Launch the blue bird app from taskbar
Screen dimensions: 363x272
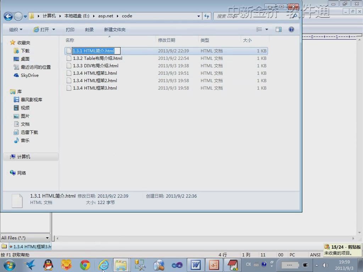click(x=30, y=265)
